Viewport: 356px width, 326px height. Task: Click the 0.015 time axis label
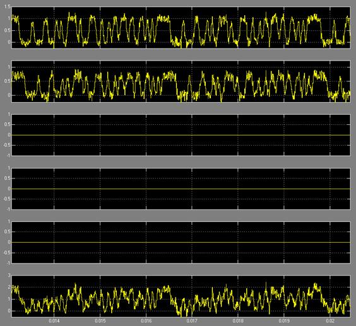[x=100, y=321]
